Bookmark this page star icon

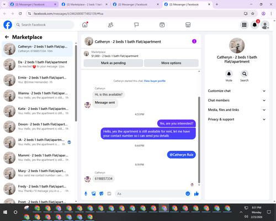253,13
